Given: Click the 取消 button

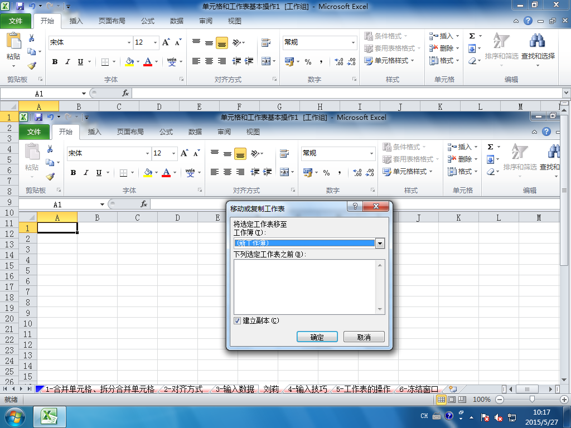Looking at the screenshot, I should (364, 337).
